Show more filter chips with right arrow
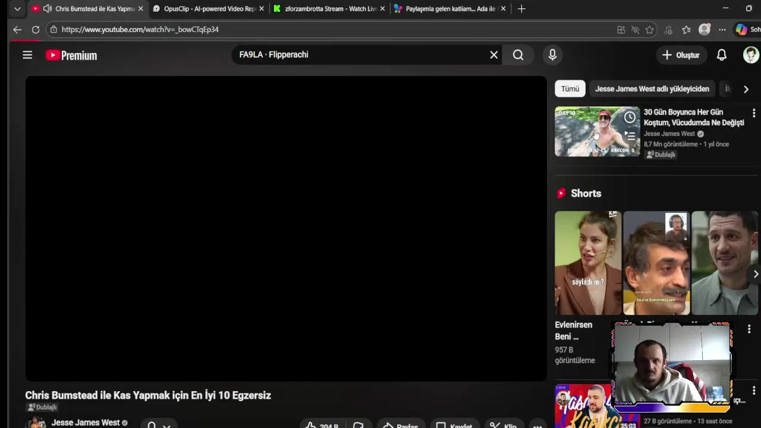 click(x=746, y=89)
